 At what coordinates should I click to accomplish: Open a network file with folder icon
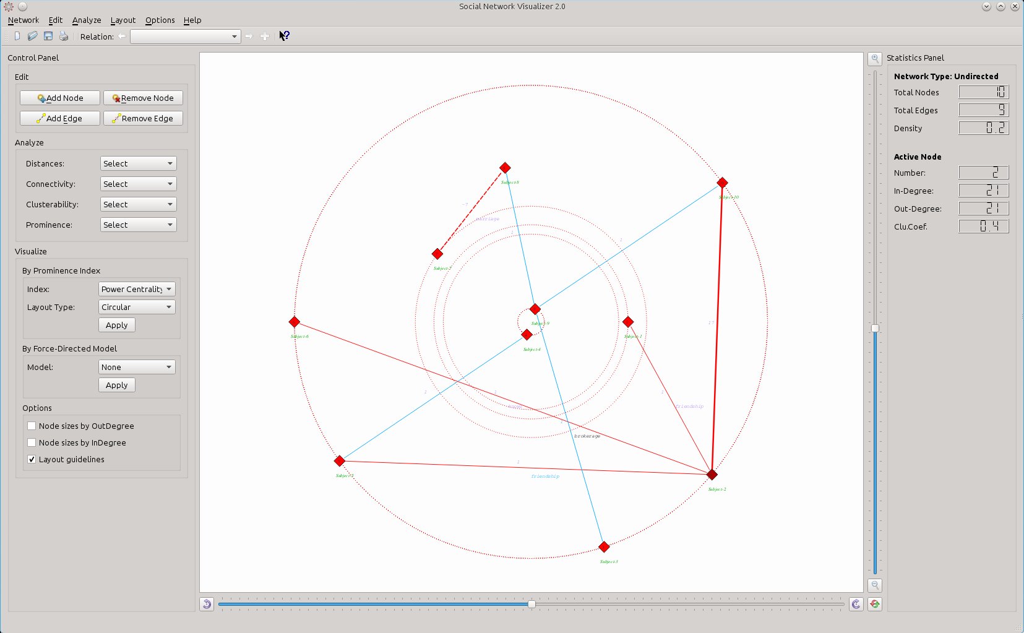32,37
